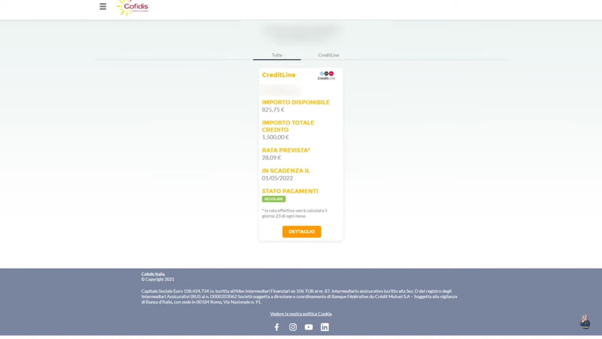Open the Instagram social icon in footer

(x=293, y=327)
